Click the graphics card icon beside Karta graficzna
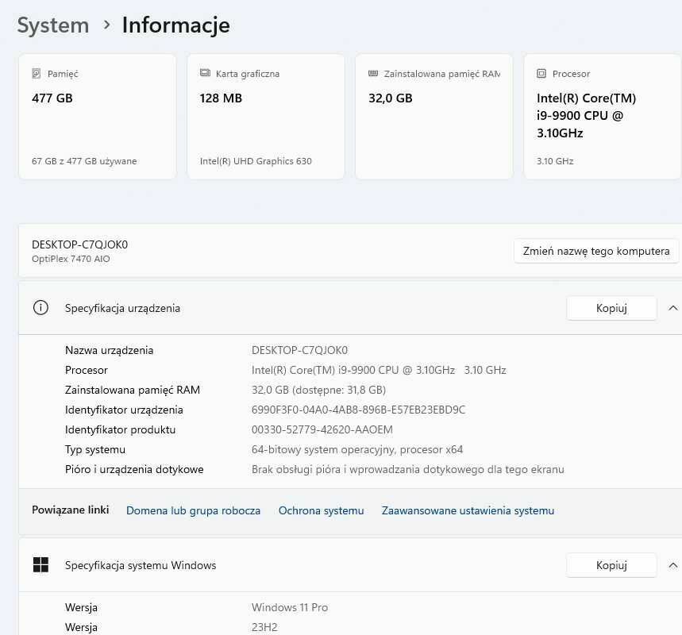 tap(205, 74)
